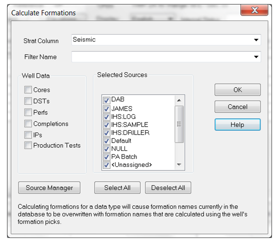The width and height of the screenshot is (278, 241).
Task: Check the IPs checkbox
Action: click(x=28, y=135)
